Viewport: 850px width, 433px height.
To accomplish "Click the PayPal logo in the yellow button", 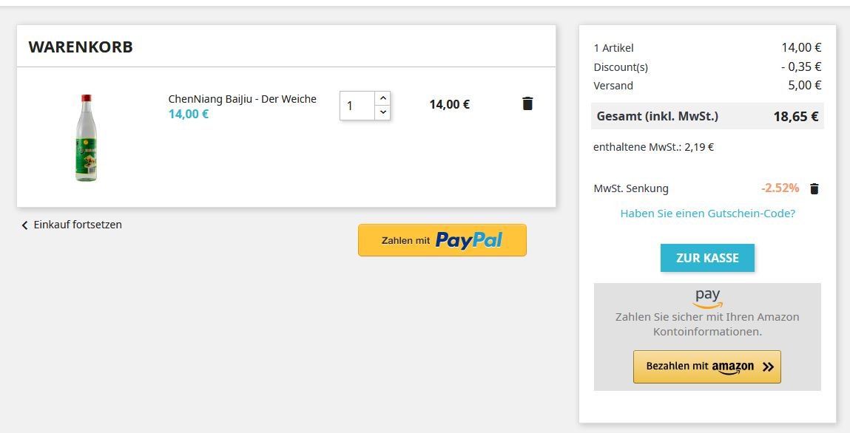I will tap(468, 240).
